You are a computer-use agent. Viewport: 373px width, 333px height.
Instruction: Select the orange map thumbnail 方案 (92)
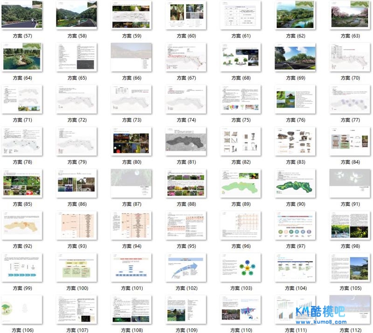[x=21, y=225]
